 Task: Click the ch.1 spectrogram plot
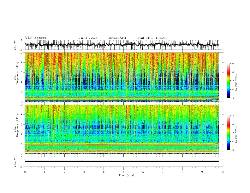click(x=122, y=77)
